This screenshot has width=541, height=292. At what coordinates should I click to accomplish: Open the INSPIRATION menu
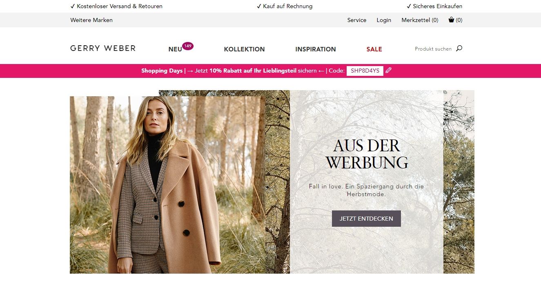(316, 49)
